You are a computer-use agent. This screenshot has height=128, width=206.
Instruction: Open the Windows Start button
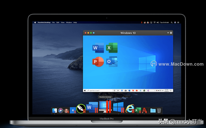(85, 90)
